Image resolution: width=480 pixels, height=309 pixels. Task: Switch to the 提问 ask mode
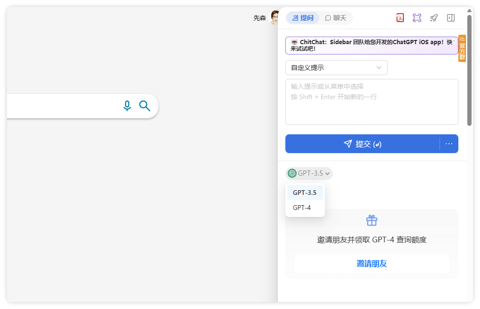[302, 18]
